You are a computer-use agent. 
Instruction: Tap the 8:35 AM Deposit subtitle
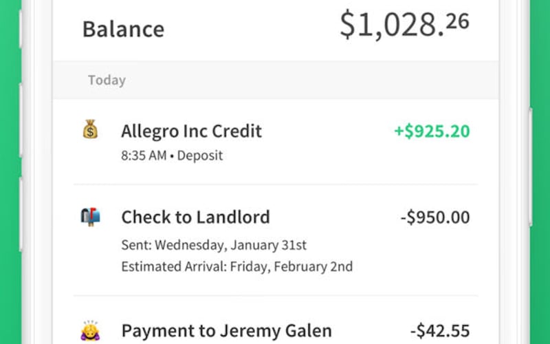pyautogui.click(x=172, y=155)
